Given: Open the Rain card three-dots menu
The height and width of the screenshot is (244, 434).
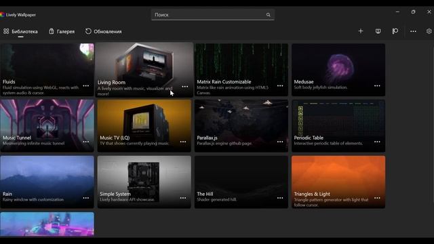Looking at the screenshot, I should coord(86,198).
